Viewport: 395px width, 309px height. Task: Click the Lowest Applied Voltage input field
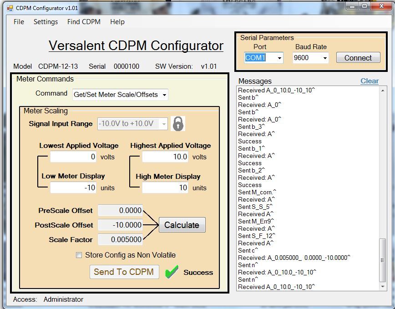(73, 157)
